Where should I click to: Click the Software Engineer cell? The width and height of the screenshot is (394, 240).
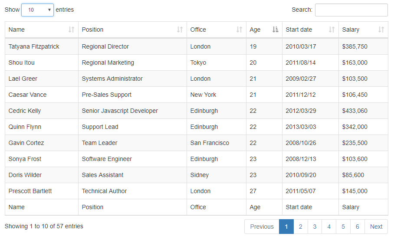[133, 159]
